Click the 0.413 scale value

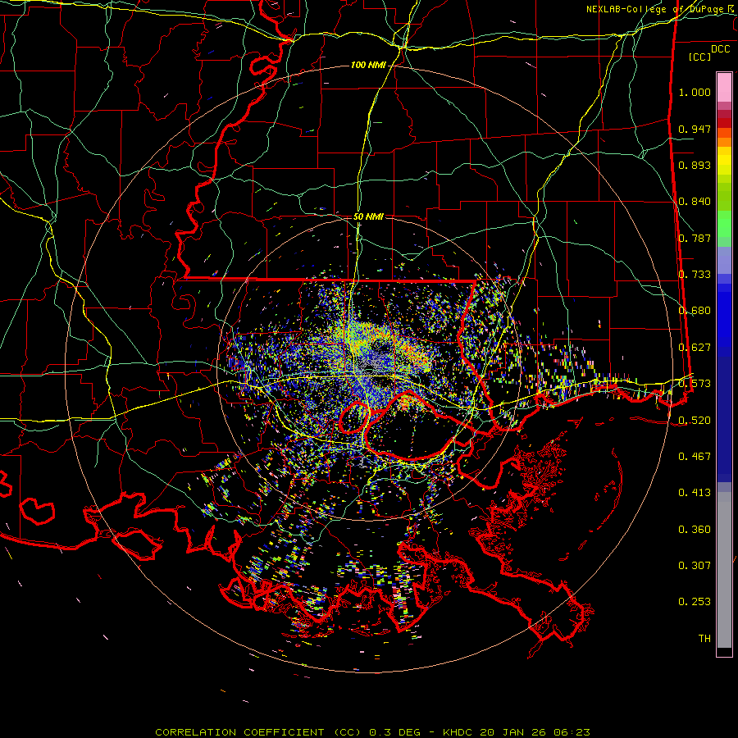point(695,493)
